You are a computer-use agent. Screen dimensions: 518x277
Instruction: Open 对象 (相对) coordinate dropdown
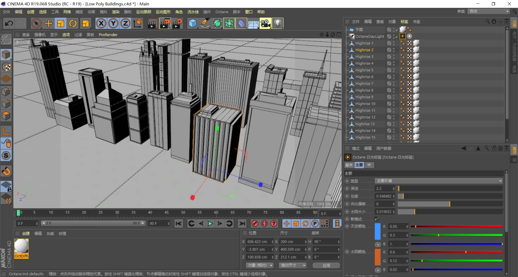point(260,265)
